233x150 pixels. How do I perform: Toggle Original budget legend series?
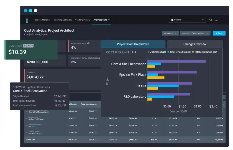(156, 52)
